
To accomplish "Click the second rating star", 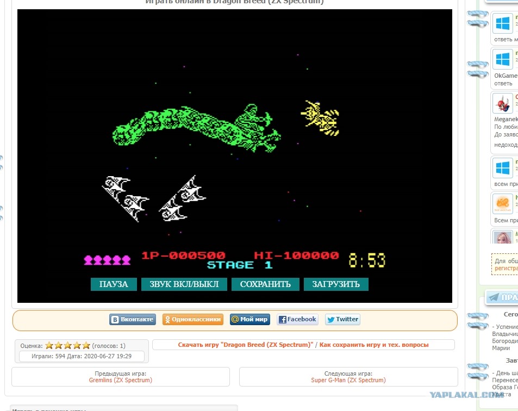I will [59, 346].
